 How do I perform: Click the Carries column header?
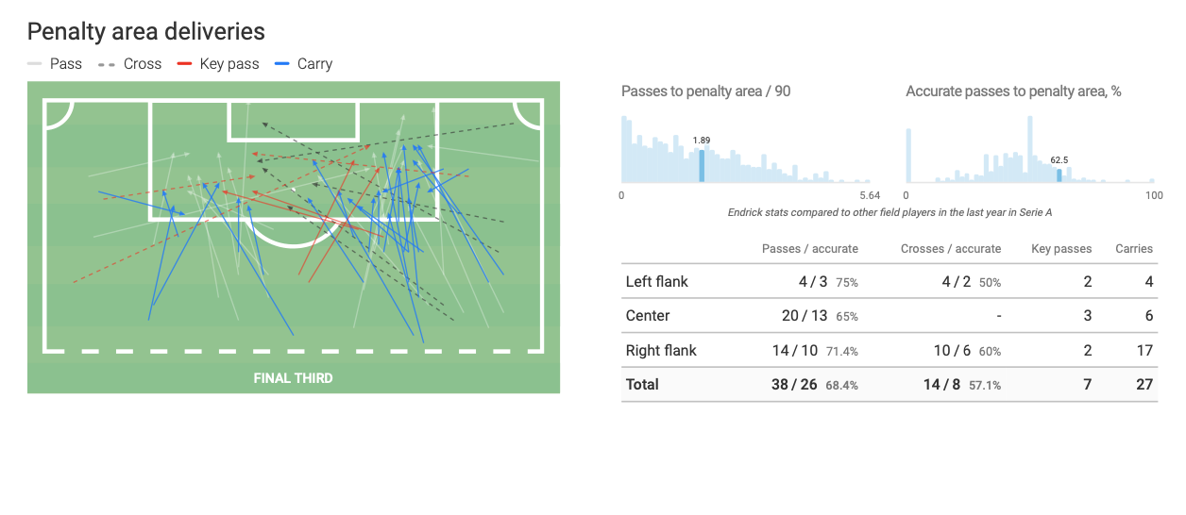click(1133, 249)
